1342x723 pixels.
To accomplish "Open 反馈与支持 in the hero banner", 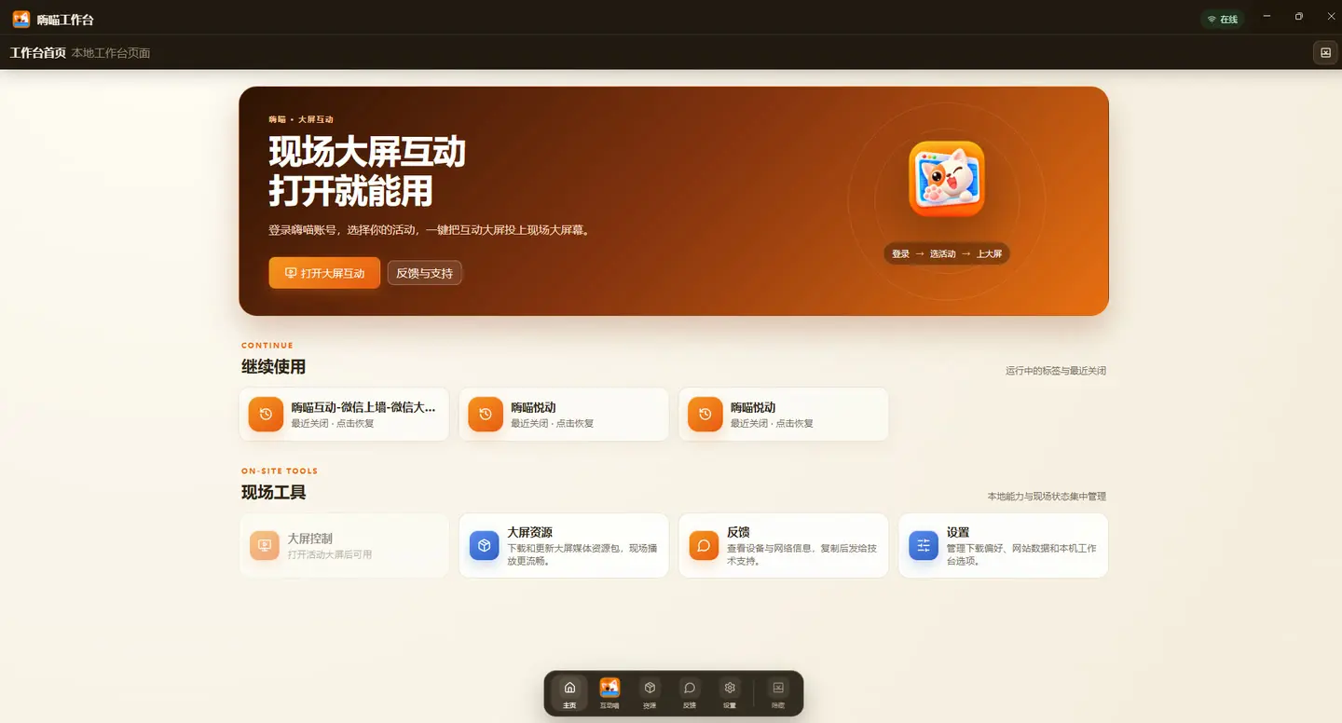I will point(424,273).
